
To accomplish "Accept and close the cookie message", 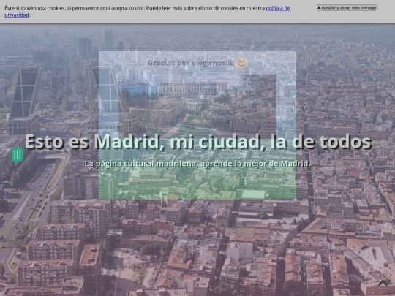I will point(347,7).
